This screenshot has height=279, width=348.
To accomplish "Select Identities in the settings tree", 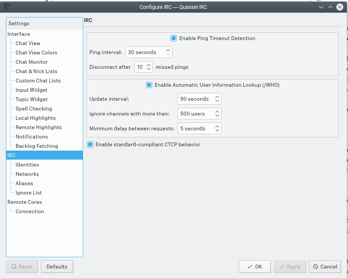I will pos(27,165).
